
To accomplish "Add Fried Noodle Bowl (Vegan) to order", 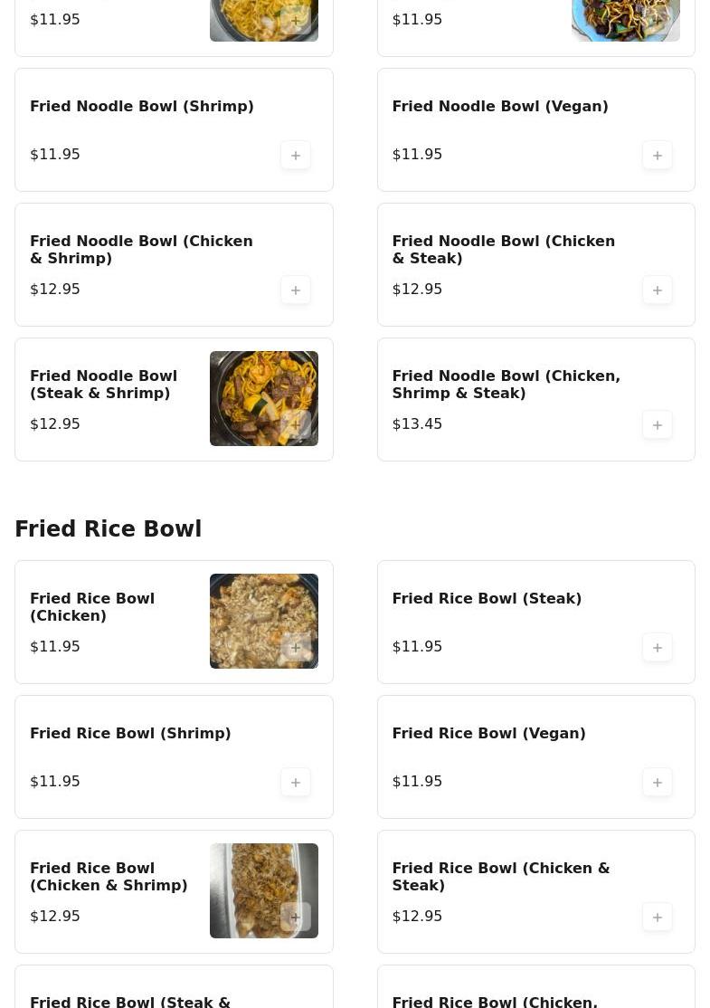I will point(658,156).
